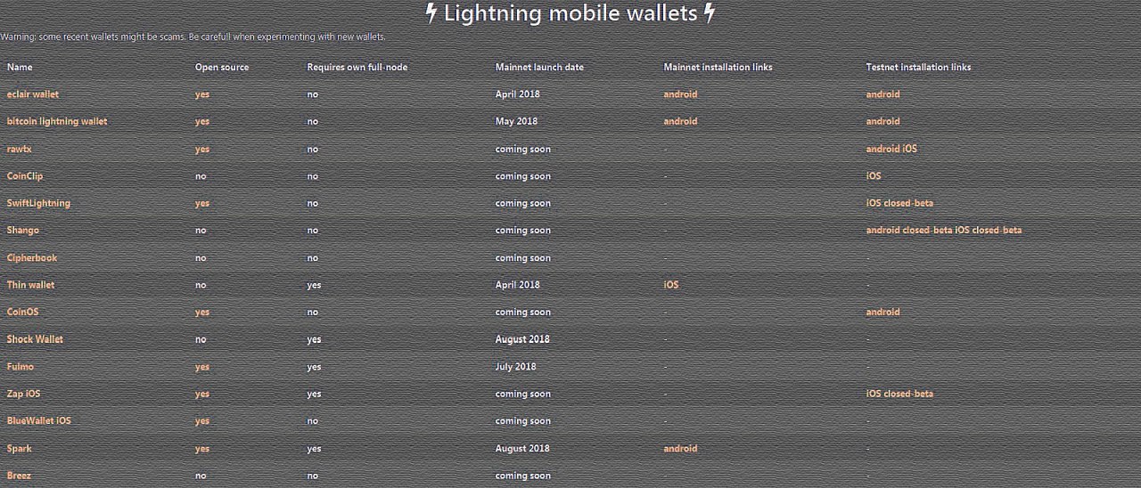
Task: Click the 'Open source' column header
Action: (222, 67)
